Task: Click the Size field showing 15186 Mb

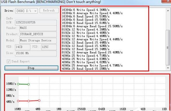Action: [36, 53]
